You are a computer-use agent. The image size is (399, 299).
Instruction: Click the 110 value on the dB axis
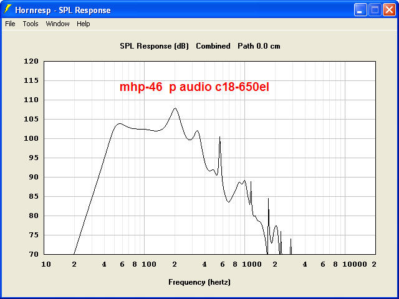pos(31,100)
